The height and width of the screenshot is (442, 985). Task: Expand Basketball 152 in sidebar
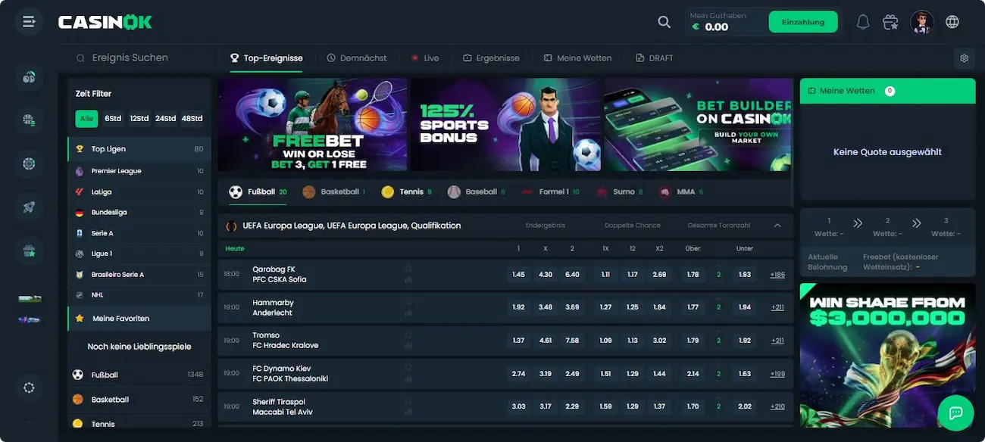coord(139,400)
